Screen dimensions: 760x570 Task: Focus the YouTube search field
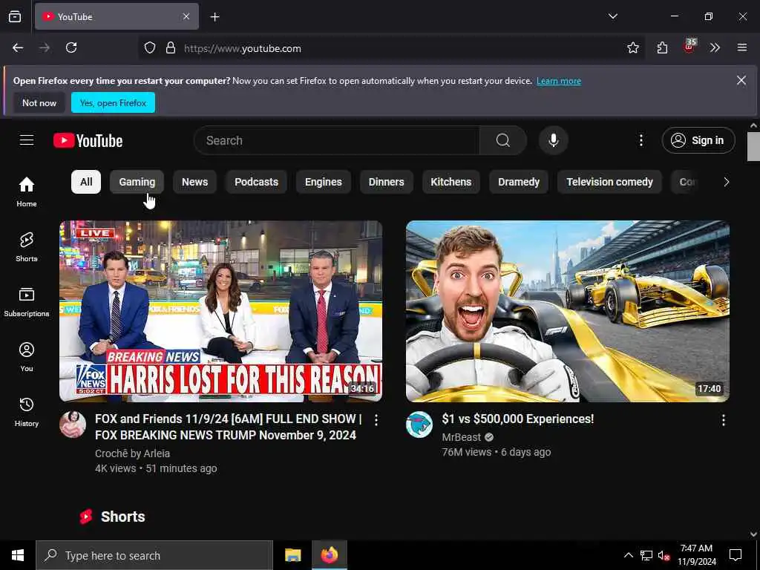click(337, 140)
